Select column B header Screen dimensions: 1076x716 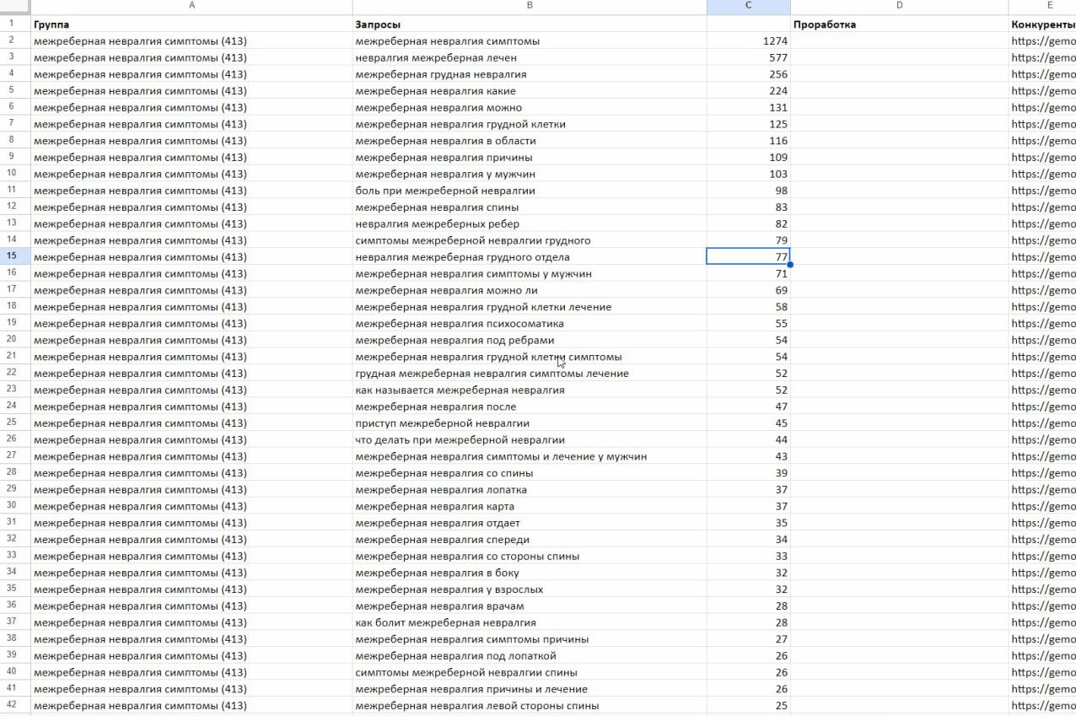click(530, 5)
